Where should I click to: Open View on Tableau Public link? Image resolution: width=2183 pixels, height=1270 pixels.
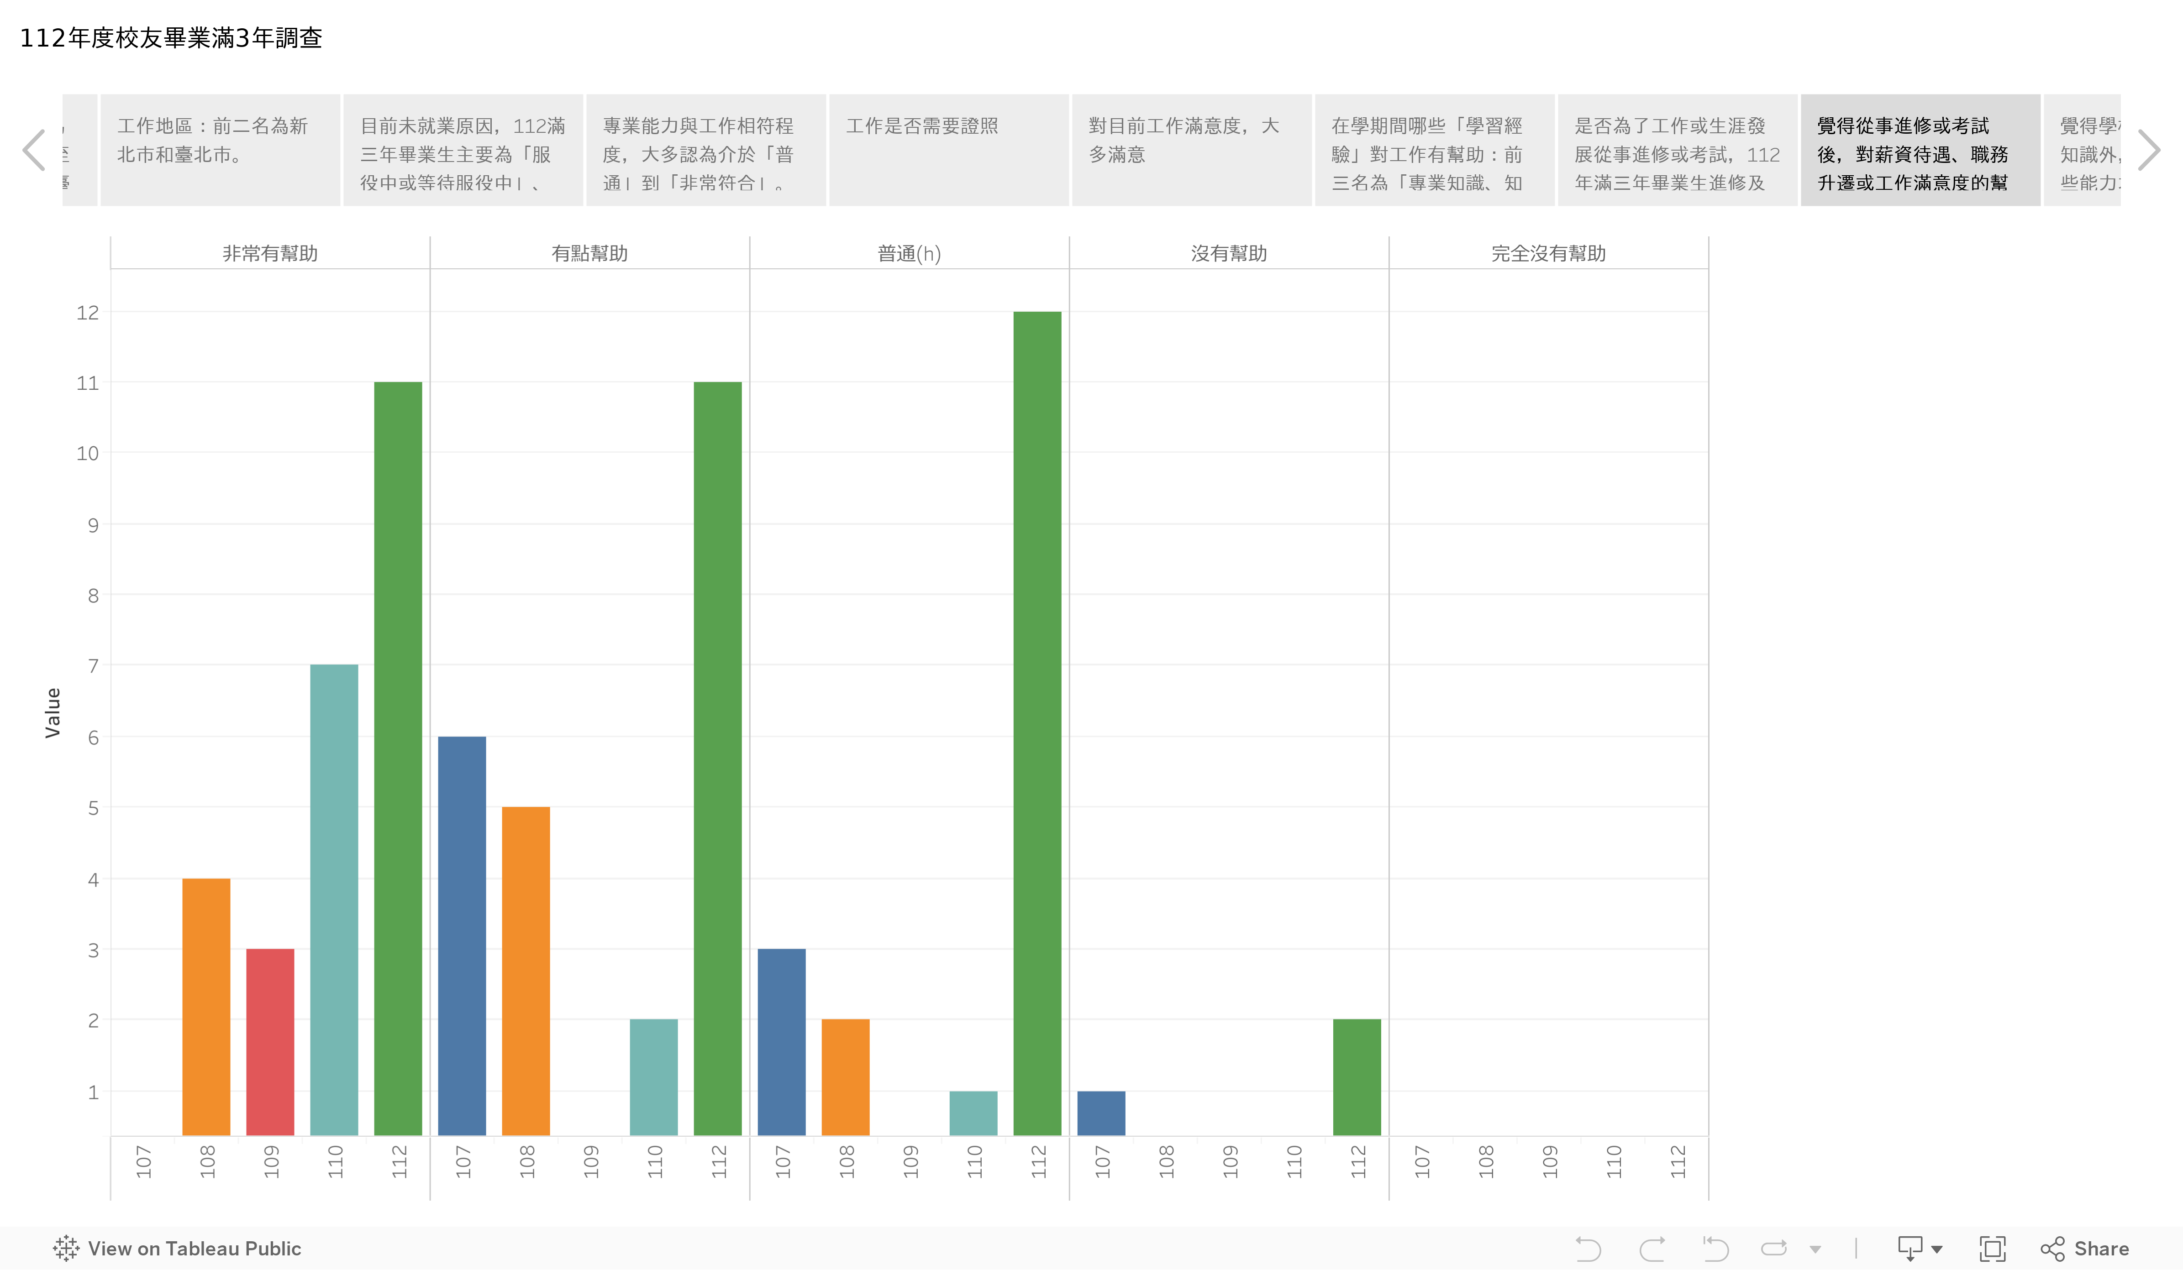point(178,1249)
